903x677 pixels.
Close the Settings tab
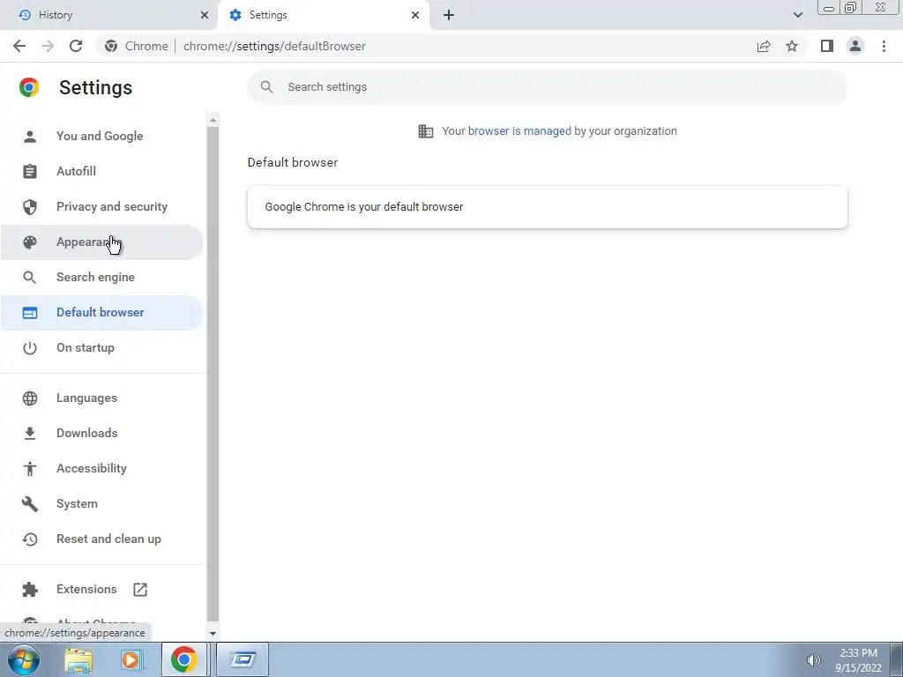click(x=415, y=15)
